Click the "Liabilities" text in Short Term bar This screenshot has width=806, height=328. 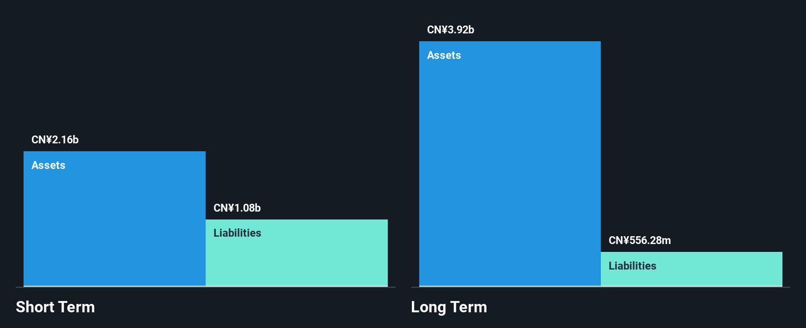[x=237, y=233]
